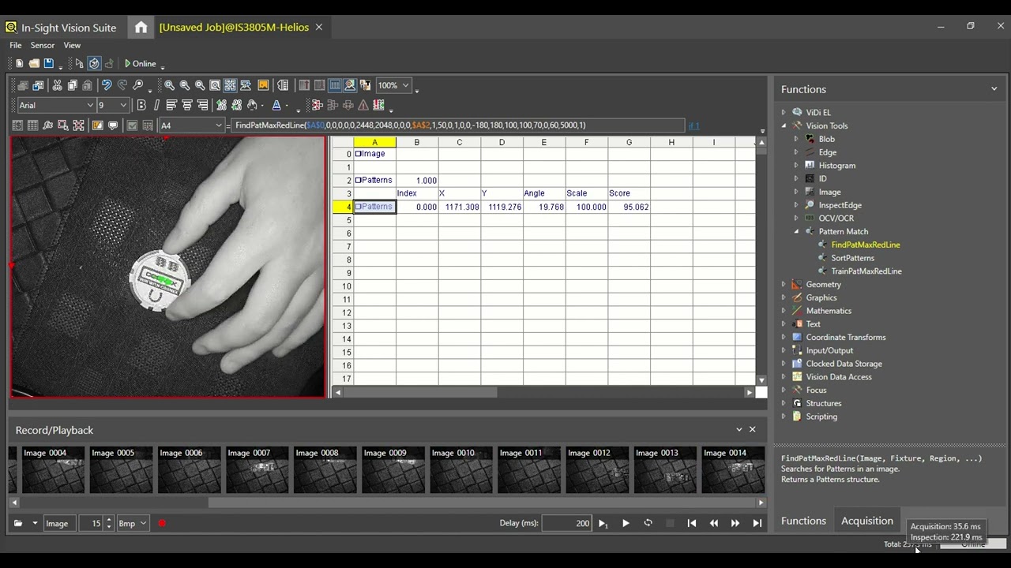Pick a font color with the A icon

point(276,105)
